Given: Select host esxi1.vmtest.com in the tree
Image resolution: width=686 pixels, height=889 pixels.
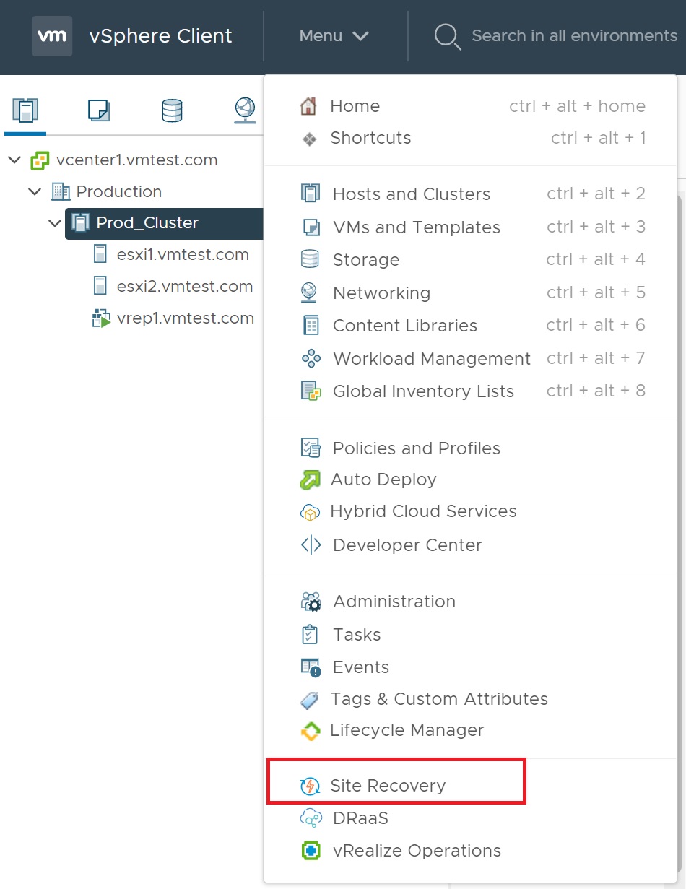Looking at the screenshot, I should tap(183, 255).
